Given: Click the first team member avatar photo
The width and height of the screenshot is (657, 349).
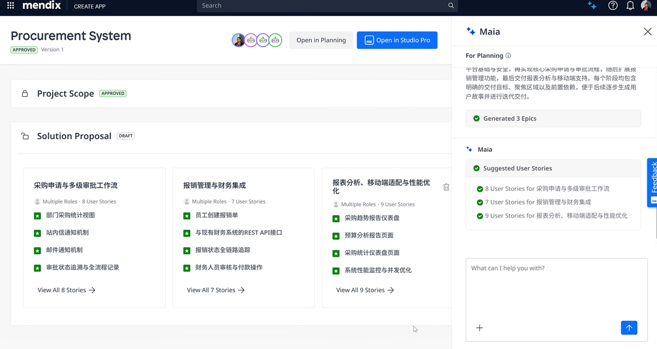Looking at the screenshot, I should [239, 40].
